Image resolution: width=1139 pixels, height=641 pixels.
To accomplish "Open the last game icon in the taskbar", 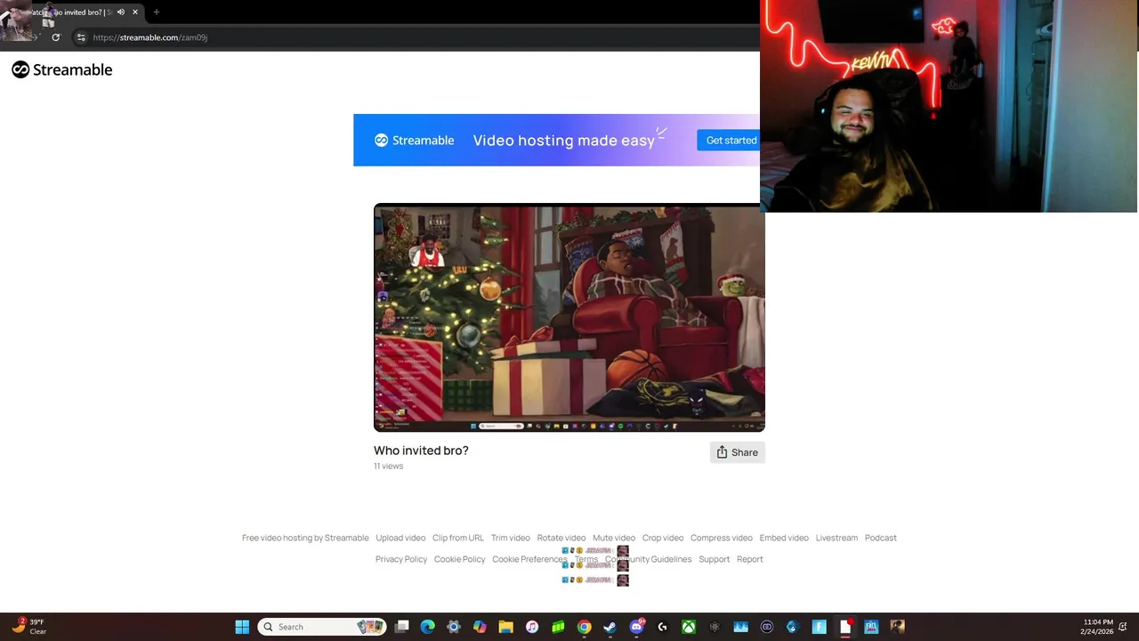I will [x=897, y=627].
